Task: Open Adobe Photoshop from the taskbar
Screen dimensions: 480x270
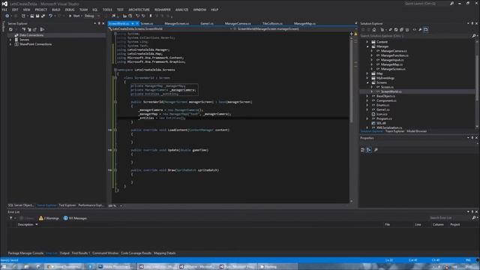Action: [x=115, y=267]
